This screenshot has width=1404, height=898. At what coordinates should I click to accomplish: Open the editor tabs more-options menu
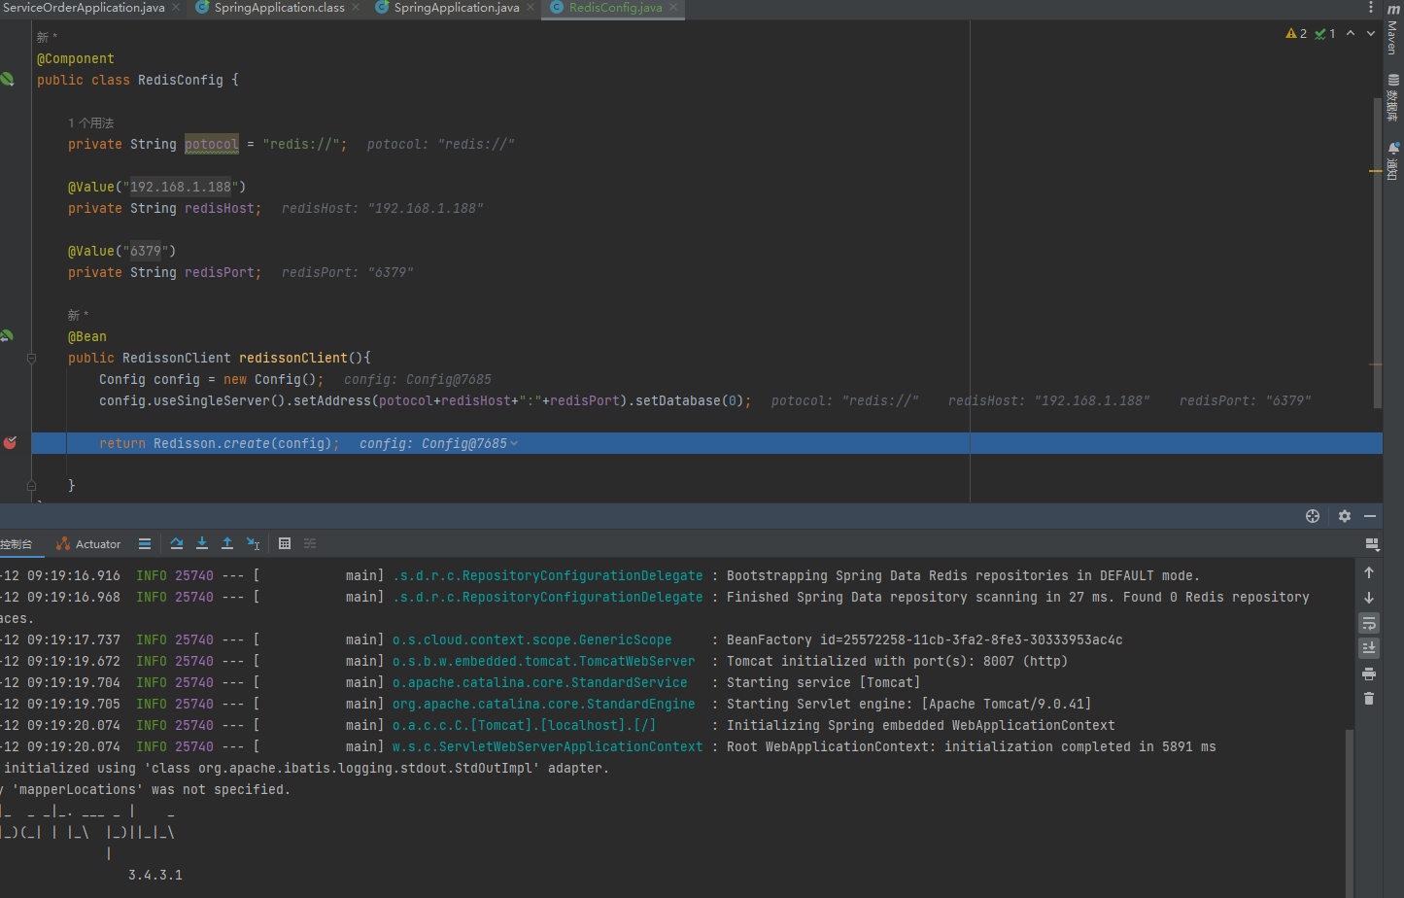coord(1371,8)
